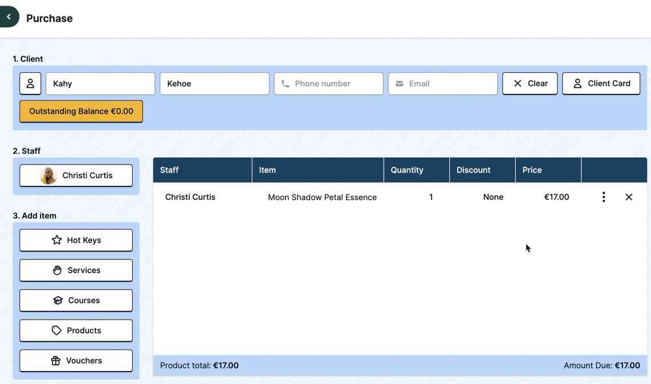
Task: Click the client profile icon button
Action: pos(30,84)
